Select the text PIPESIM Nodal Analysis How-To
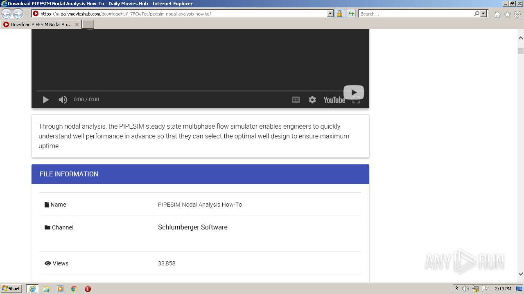 (x=200, y=205)
